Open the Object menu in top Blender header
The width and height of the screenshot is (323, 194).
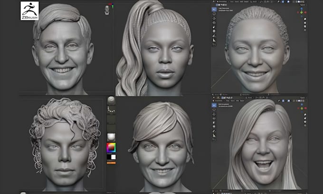click(247, 1)
